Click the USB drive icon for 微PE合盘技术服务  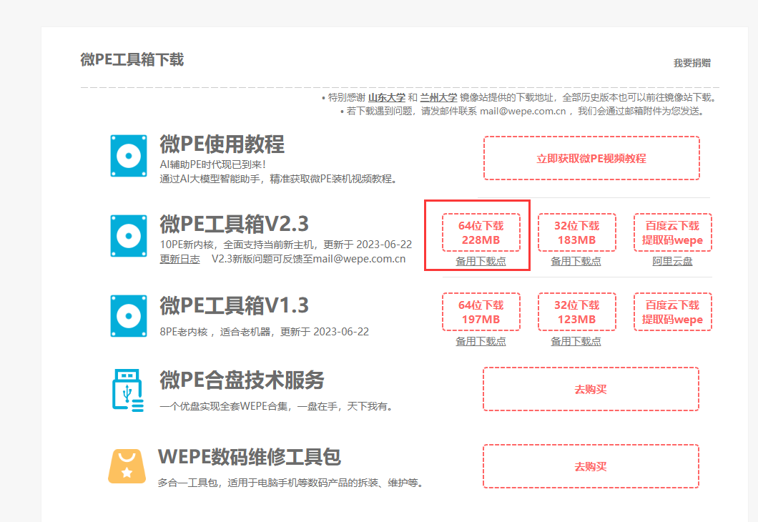coord(129,390)
